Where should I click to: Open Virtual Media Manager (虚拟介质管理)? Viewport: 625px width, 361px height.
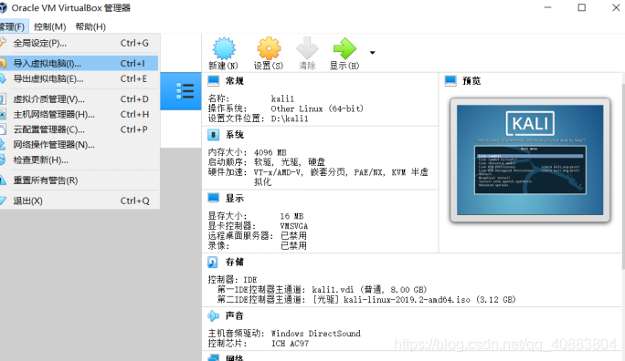[79, 99]
